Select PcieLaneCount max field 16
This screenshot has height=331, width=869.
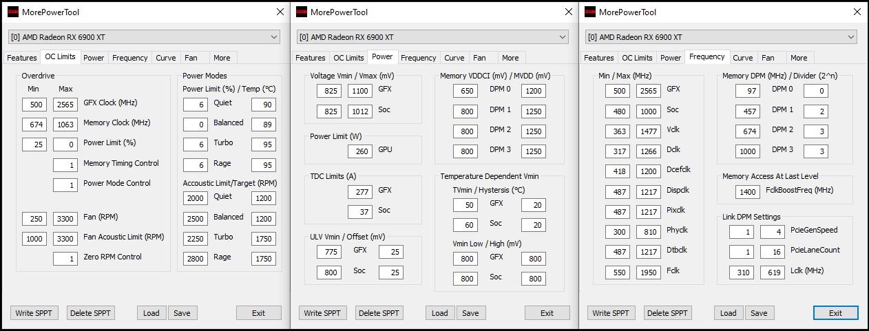tap(773, 252)
